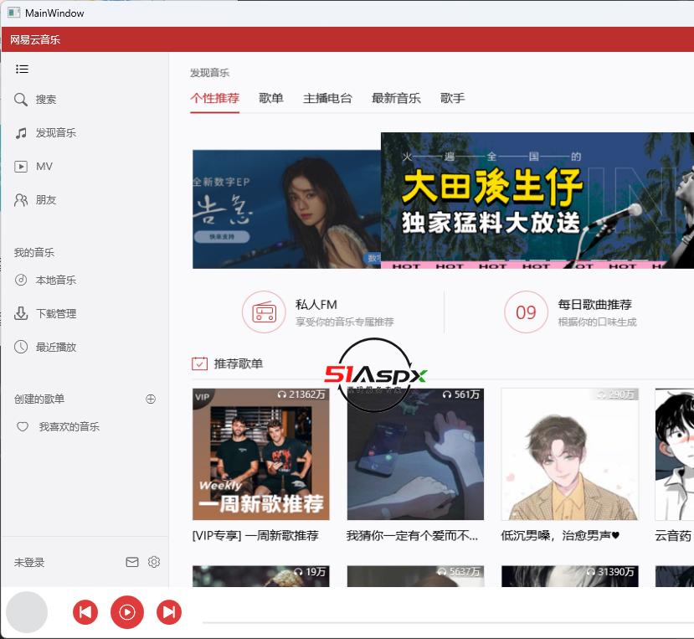Skip to previous track
The width and height of the screenshot is (694, 639).
(85, 612)
